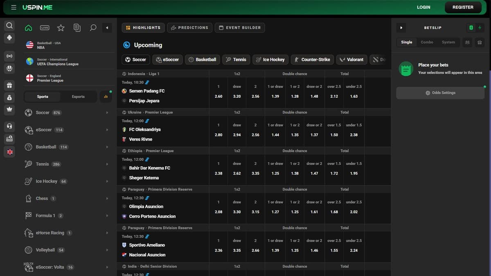Open Odds Settings in the betslip
The height and width of the screenshot is (276, 491).
[x=440, y=93]
